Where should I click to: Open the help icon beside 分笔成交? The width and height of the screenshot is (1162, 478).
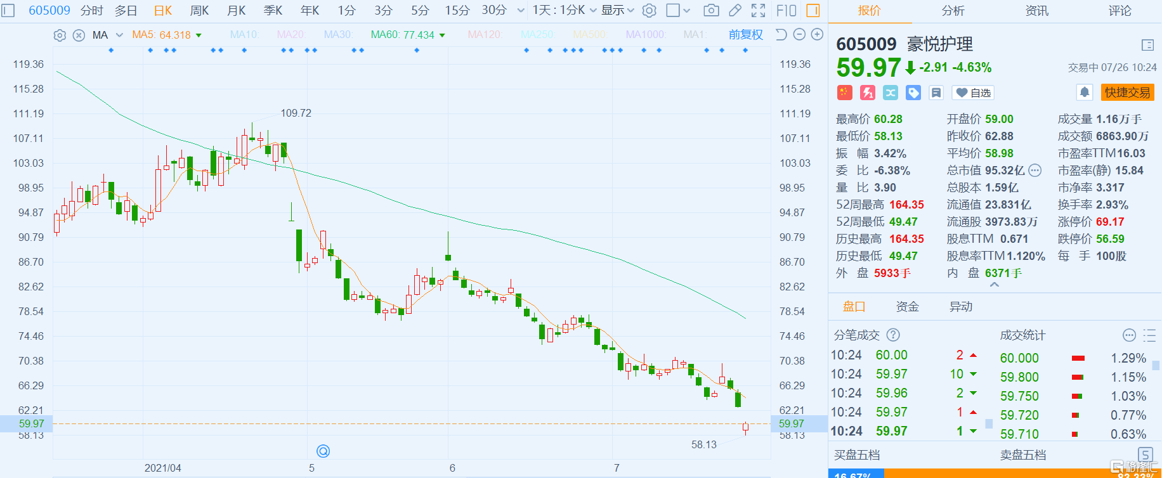tap(893, 335)
